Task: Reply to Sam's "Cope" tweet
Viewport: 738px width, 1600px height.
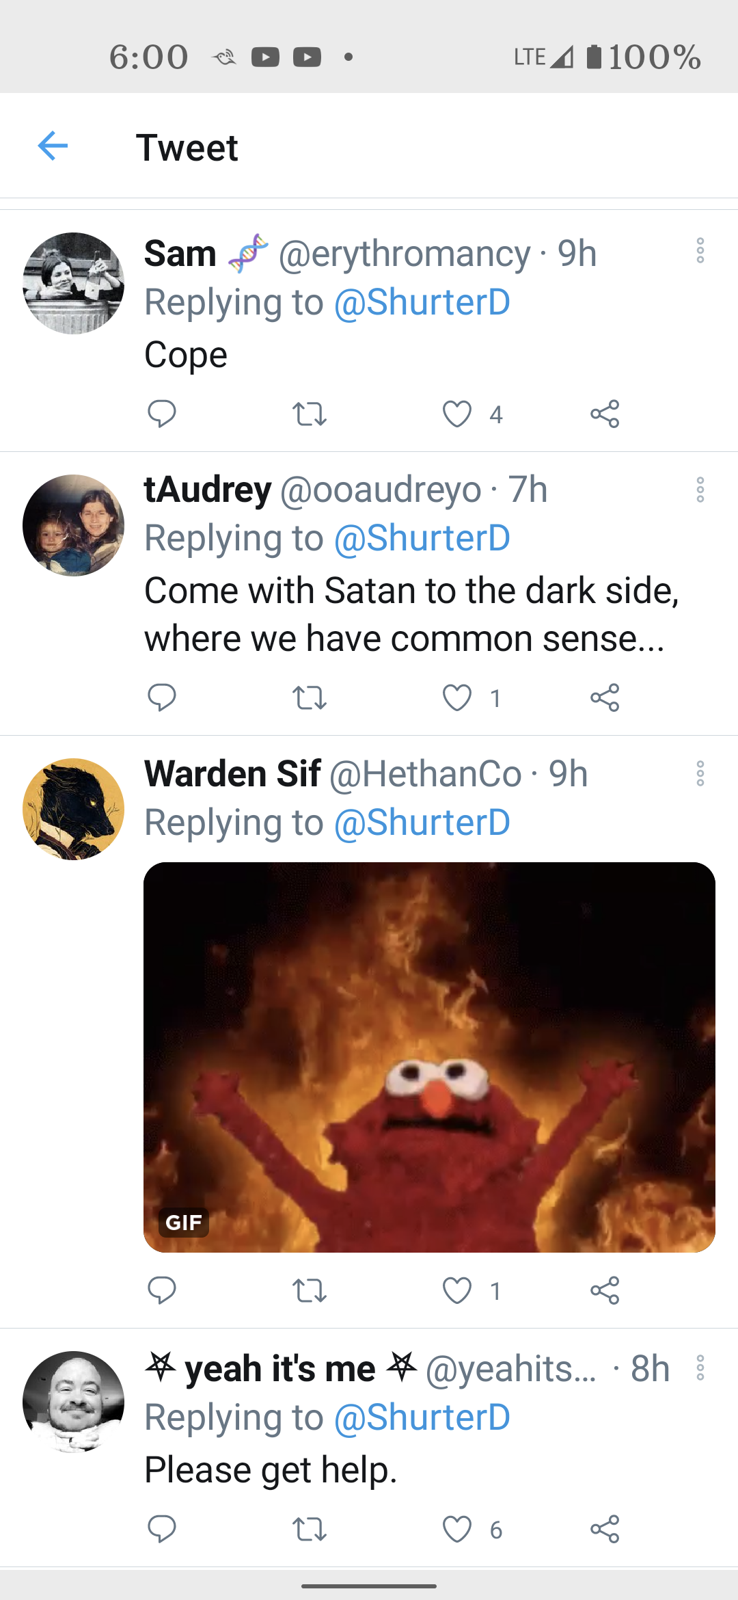Action: (x=162, y=414)
